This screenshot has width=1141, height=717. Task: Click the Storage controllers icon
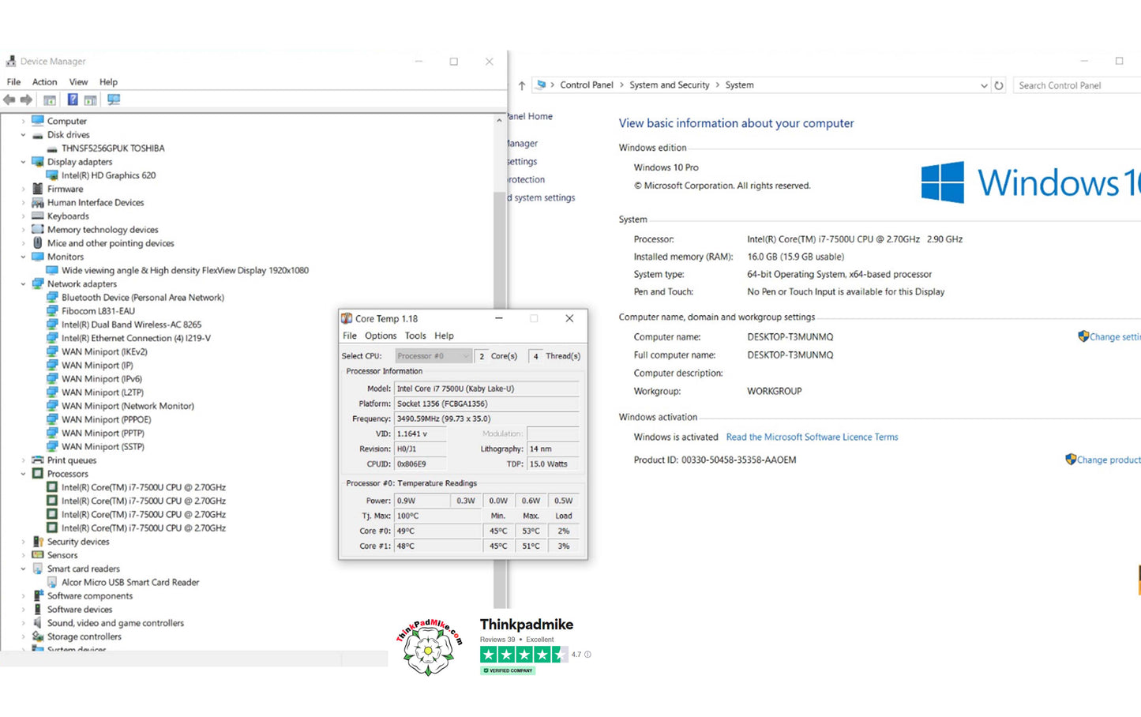(37, 636)
